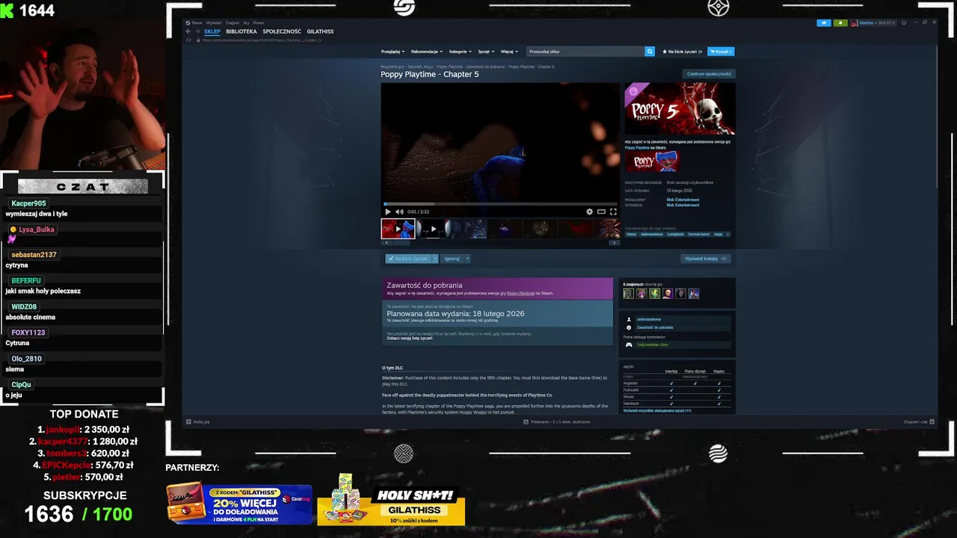Focus the Przeszukaj sklep search field
The image size is (957, 538).
585,52
